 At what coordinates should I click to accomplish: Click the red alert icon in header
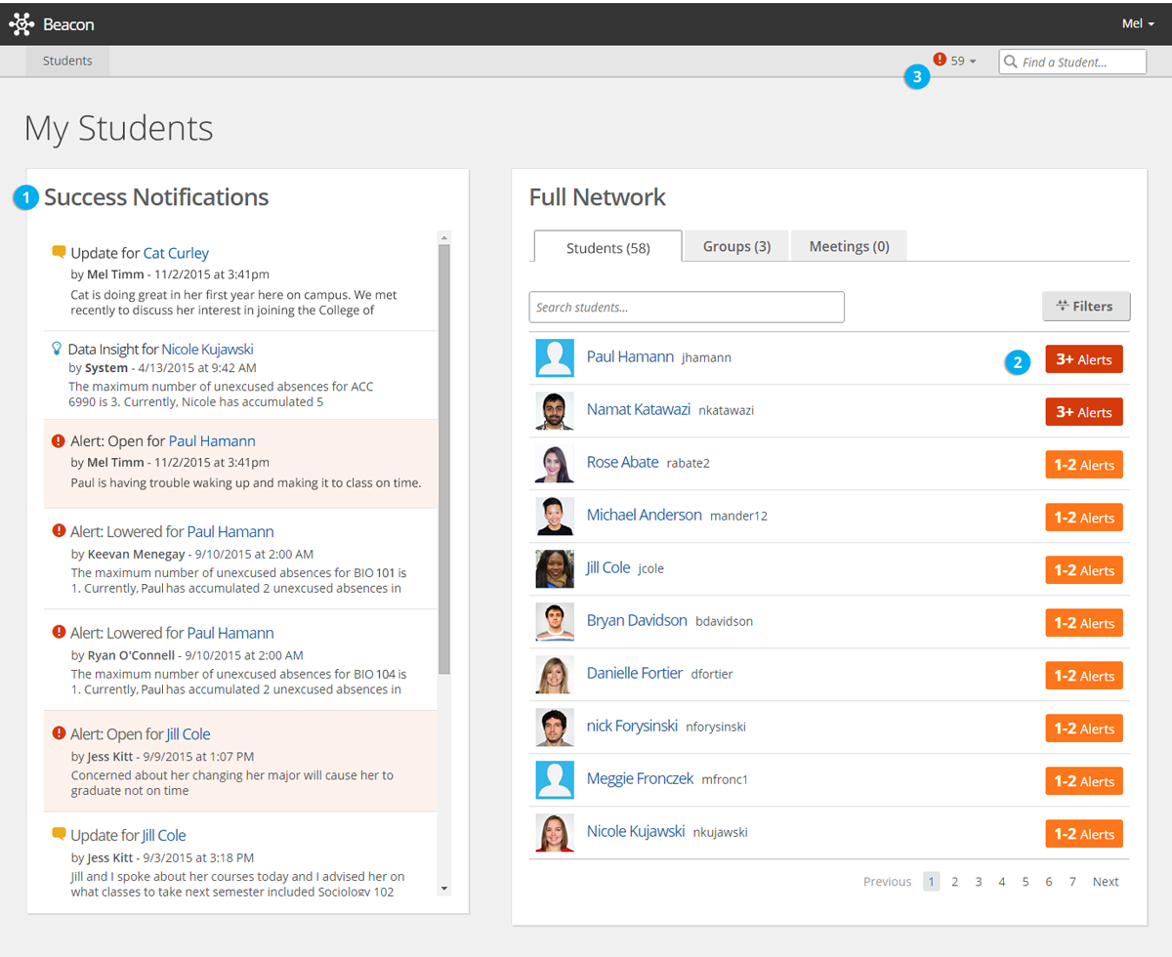[940, 61]
